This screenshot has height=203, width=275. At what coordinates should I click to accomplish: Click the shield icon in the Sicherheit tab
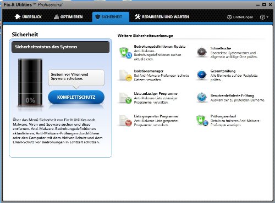pos(98,17)
